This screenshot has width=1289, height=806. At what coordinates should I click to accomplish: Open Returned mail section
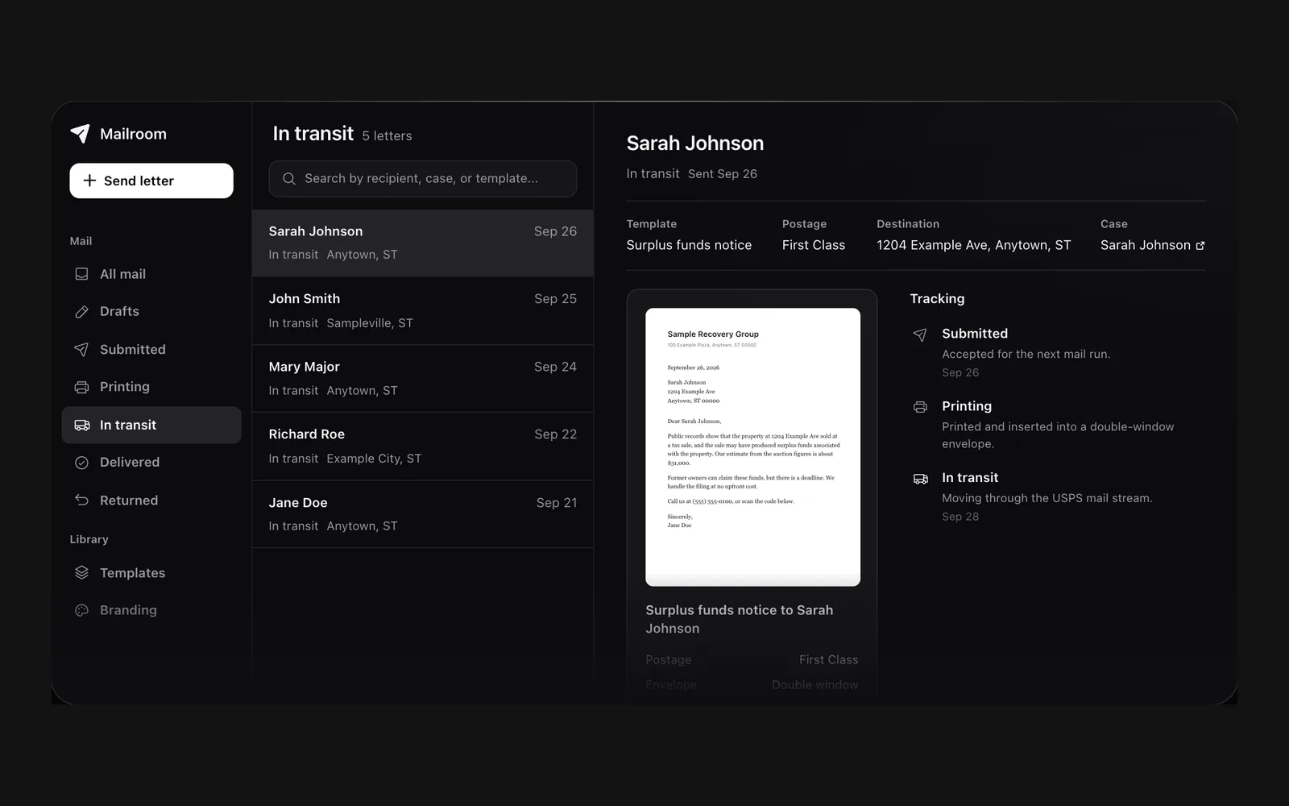151,501
